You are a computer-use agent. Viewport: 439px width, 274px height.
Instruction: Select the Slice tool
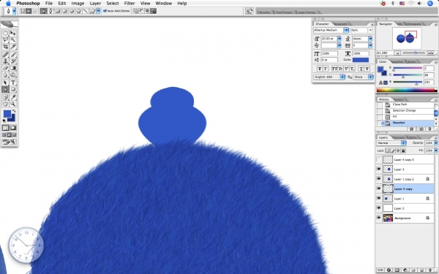pyautogui.click(x=13, y=47)
